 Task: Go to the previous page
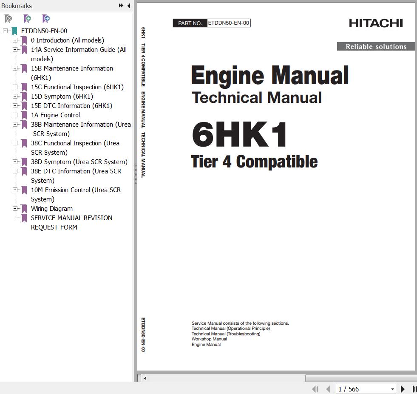point(328,389)
